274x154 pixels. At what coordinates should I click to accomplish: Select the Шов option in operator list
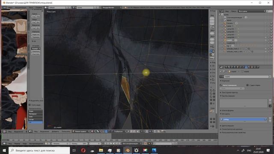click(x=36, y=117)
